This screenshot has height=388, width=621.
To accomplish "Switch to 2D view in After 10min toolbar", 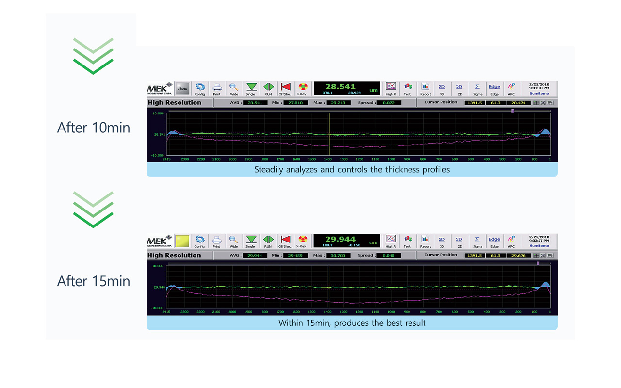I will (x=459, y=88).
